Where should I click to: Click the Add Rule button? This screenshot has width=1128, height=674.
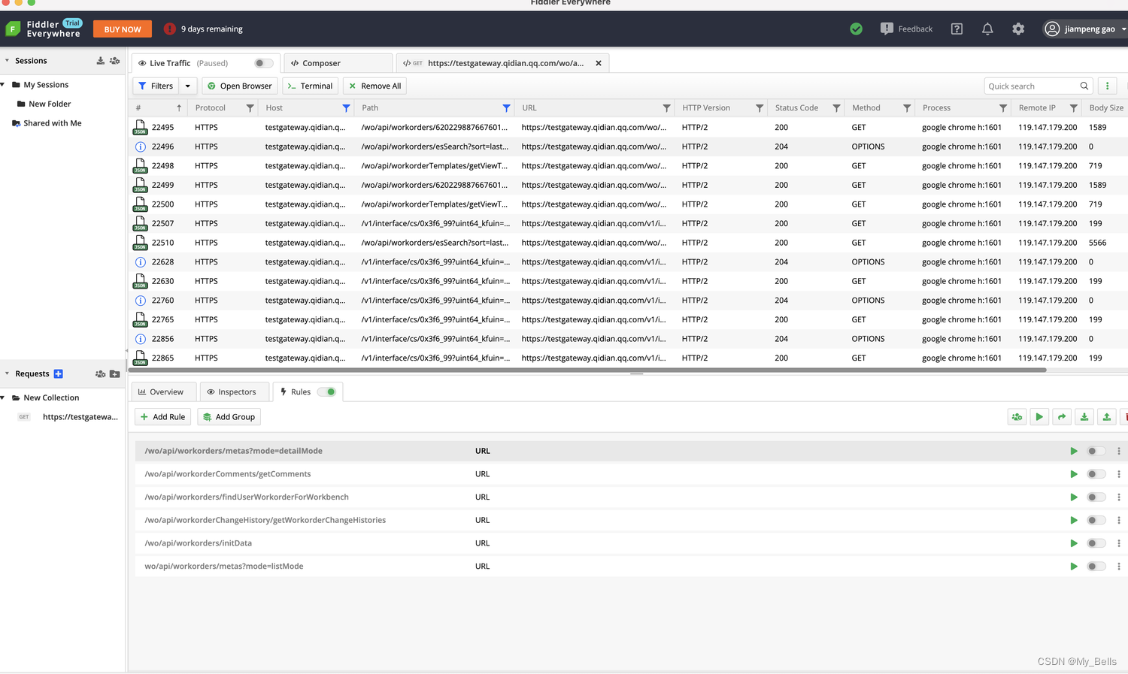(x=163, y=417)
